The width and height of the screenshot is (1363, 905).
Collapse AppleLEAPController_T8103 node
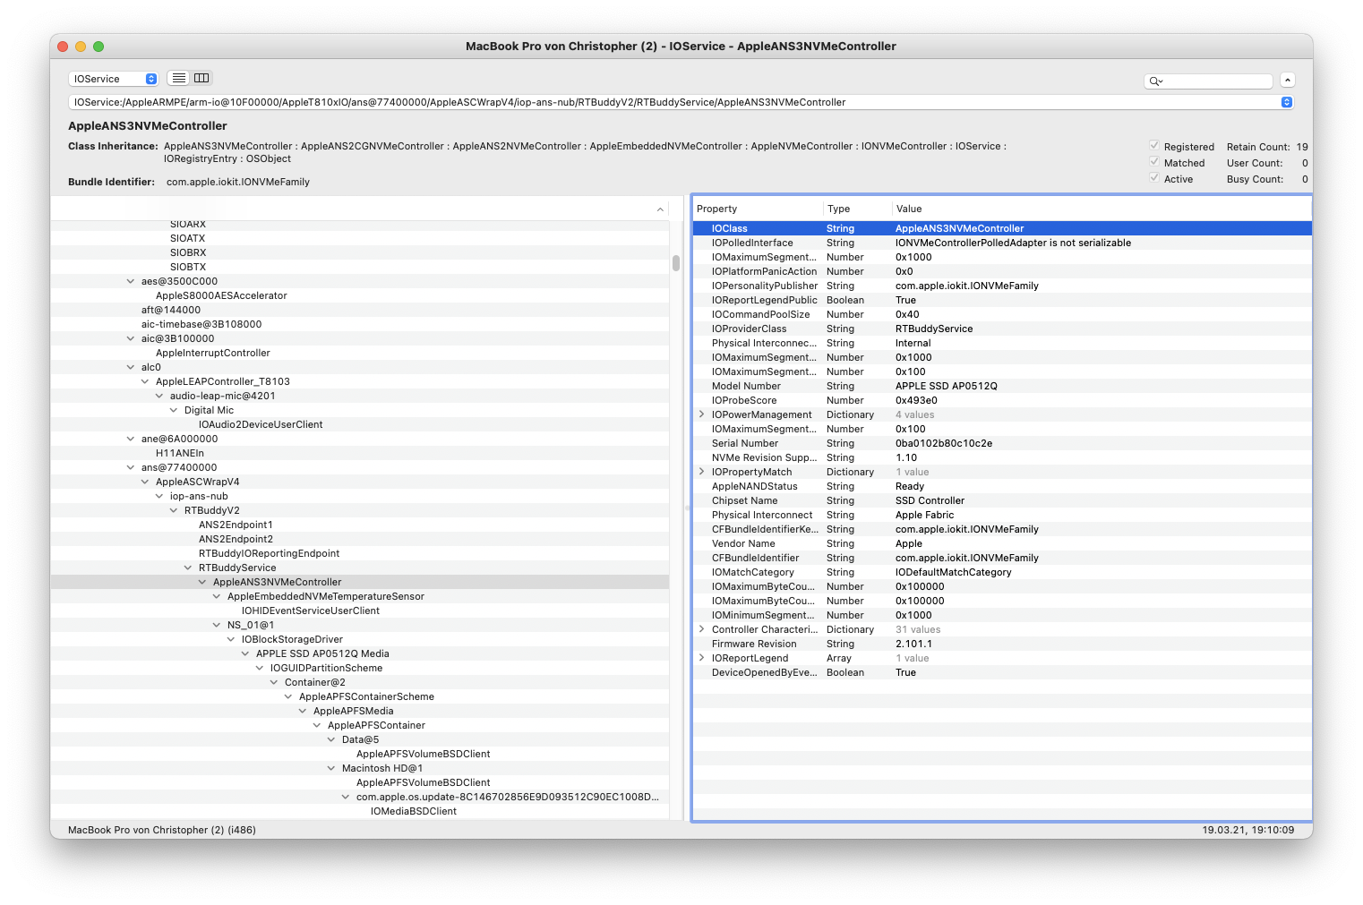click(145, 381)
